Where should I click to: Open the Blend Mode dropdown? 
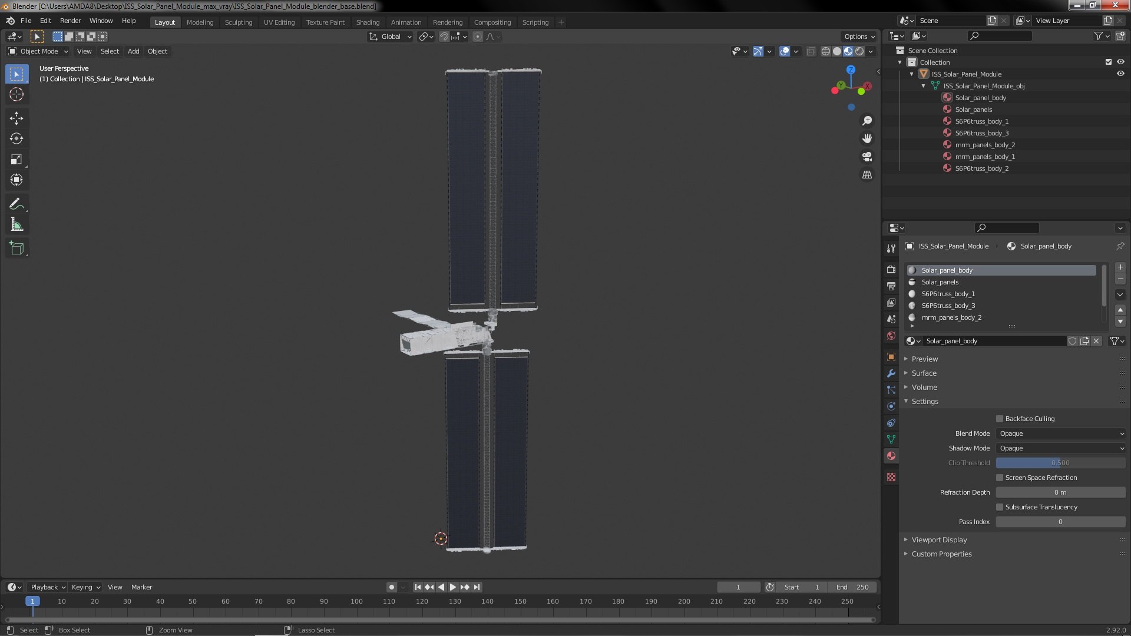[1060, 433]
